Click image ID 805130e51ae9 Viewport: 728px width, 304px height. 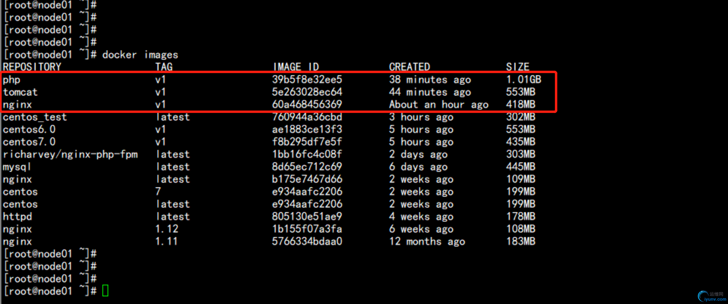click(x=307, y=217)
